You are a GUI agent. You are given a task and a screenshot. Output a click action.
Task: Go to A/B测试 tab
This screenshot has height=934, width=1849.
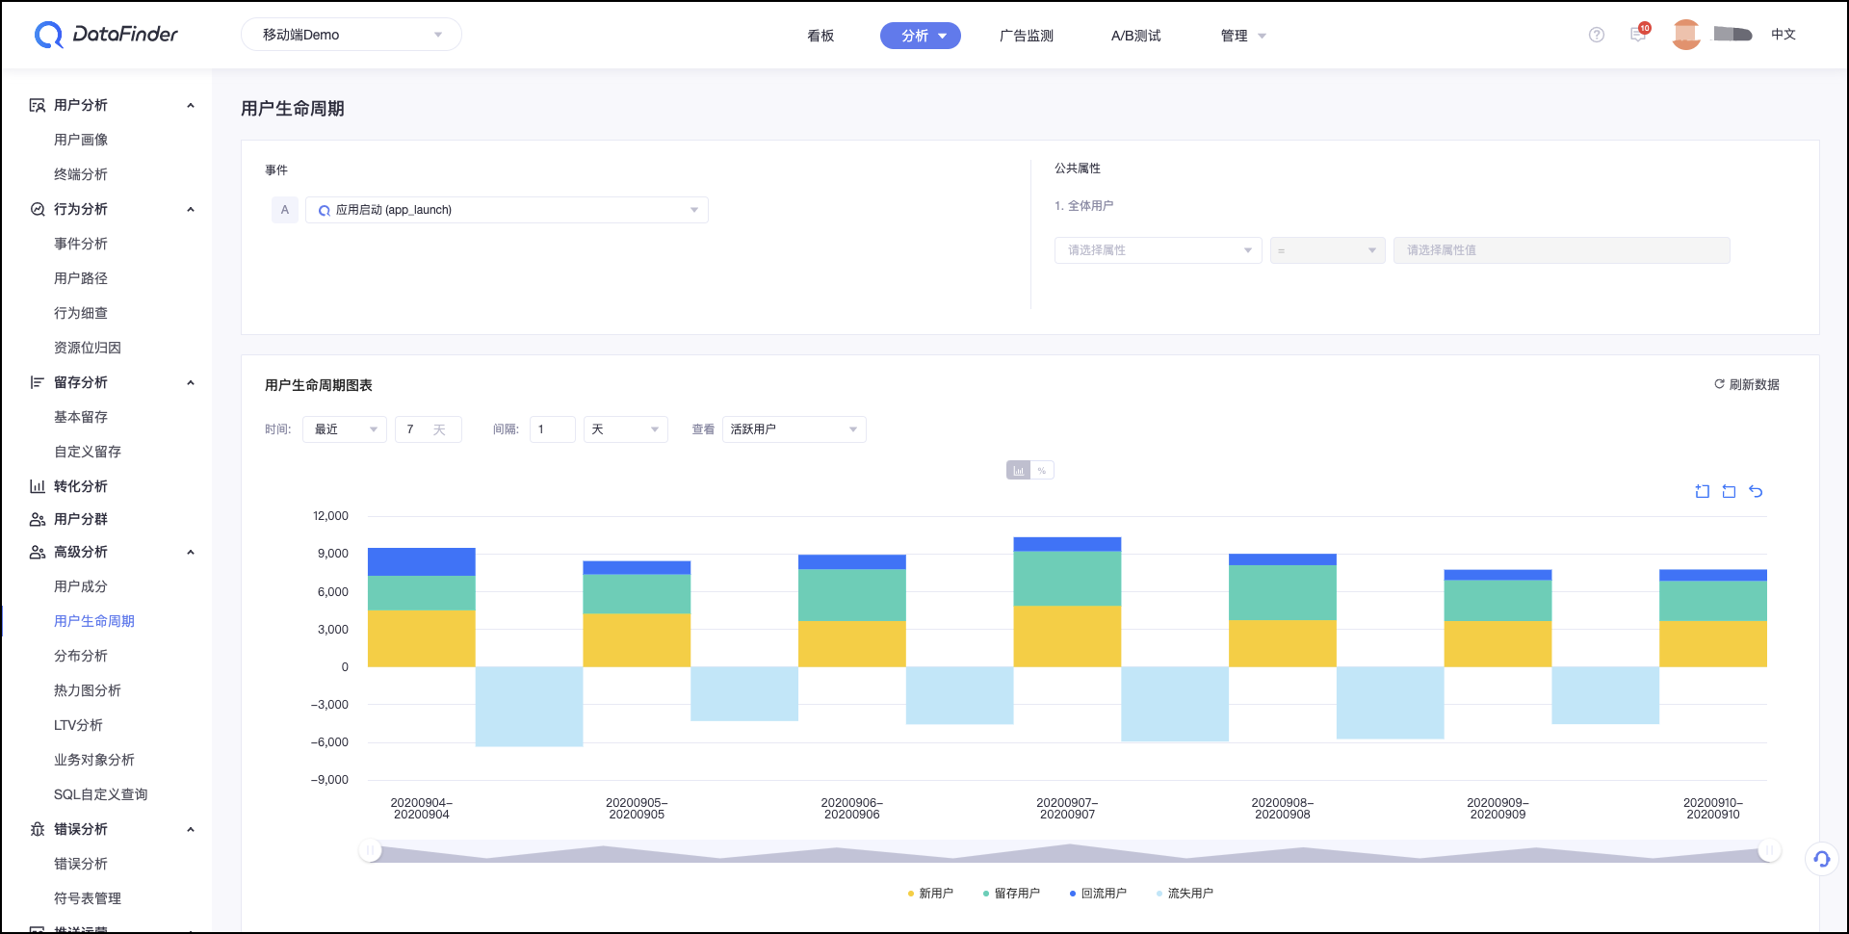1136,36
